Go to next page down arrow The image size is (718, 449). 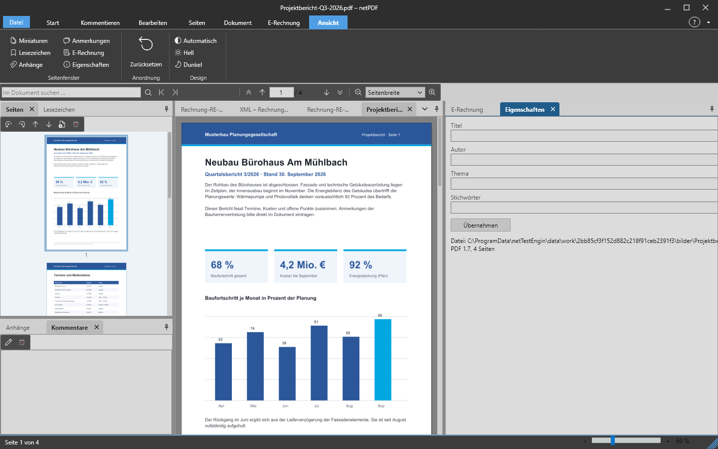coord(327,92)
